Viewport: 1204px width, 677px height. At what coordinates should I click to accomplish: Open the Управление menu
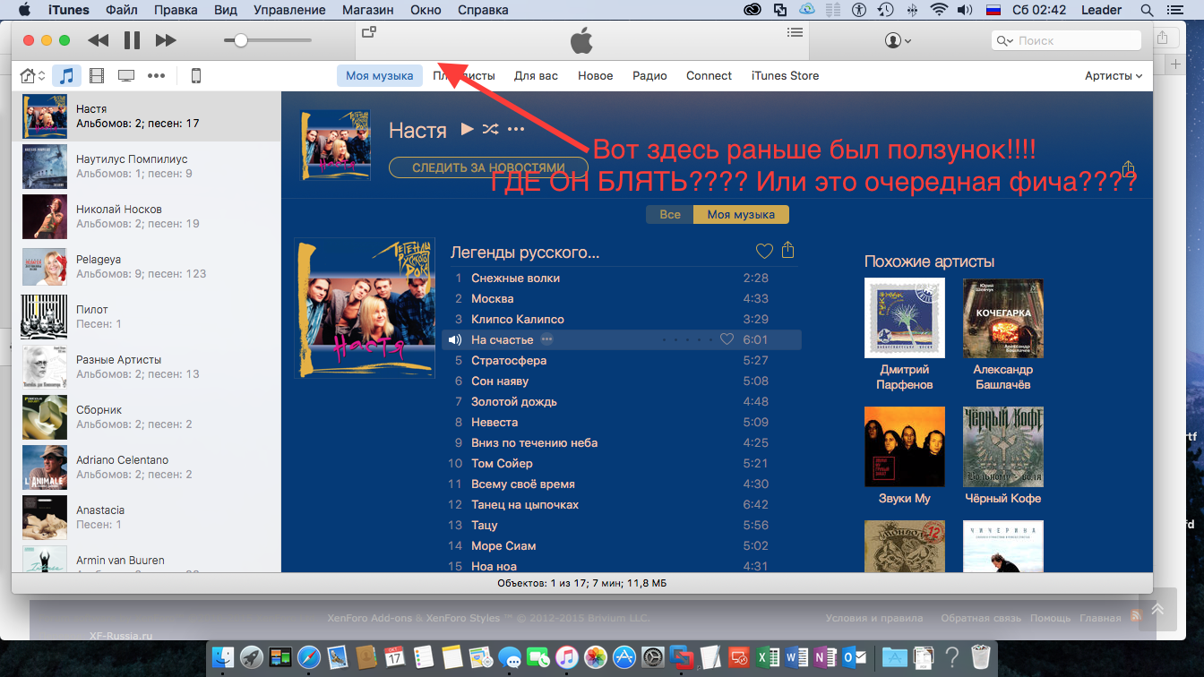click(289, 10)
